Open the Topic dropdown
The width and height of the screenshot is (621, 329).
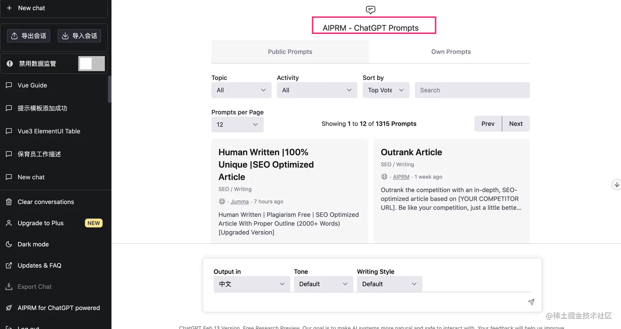click(x=241, y=90)
